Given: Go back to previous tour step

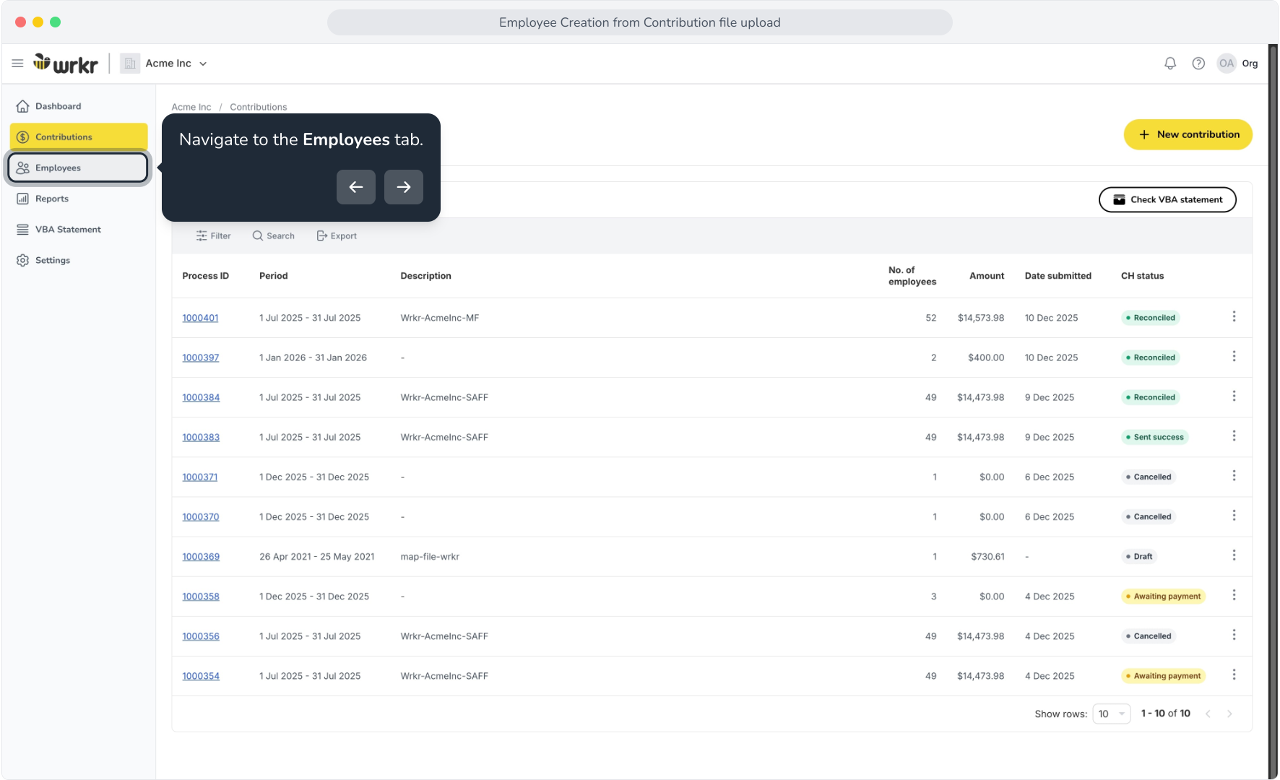Looking at the screenshot, I should coord(356,187).
